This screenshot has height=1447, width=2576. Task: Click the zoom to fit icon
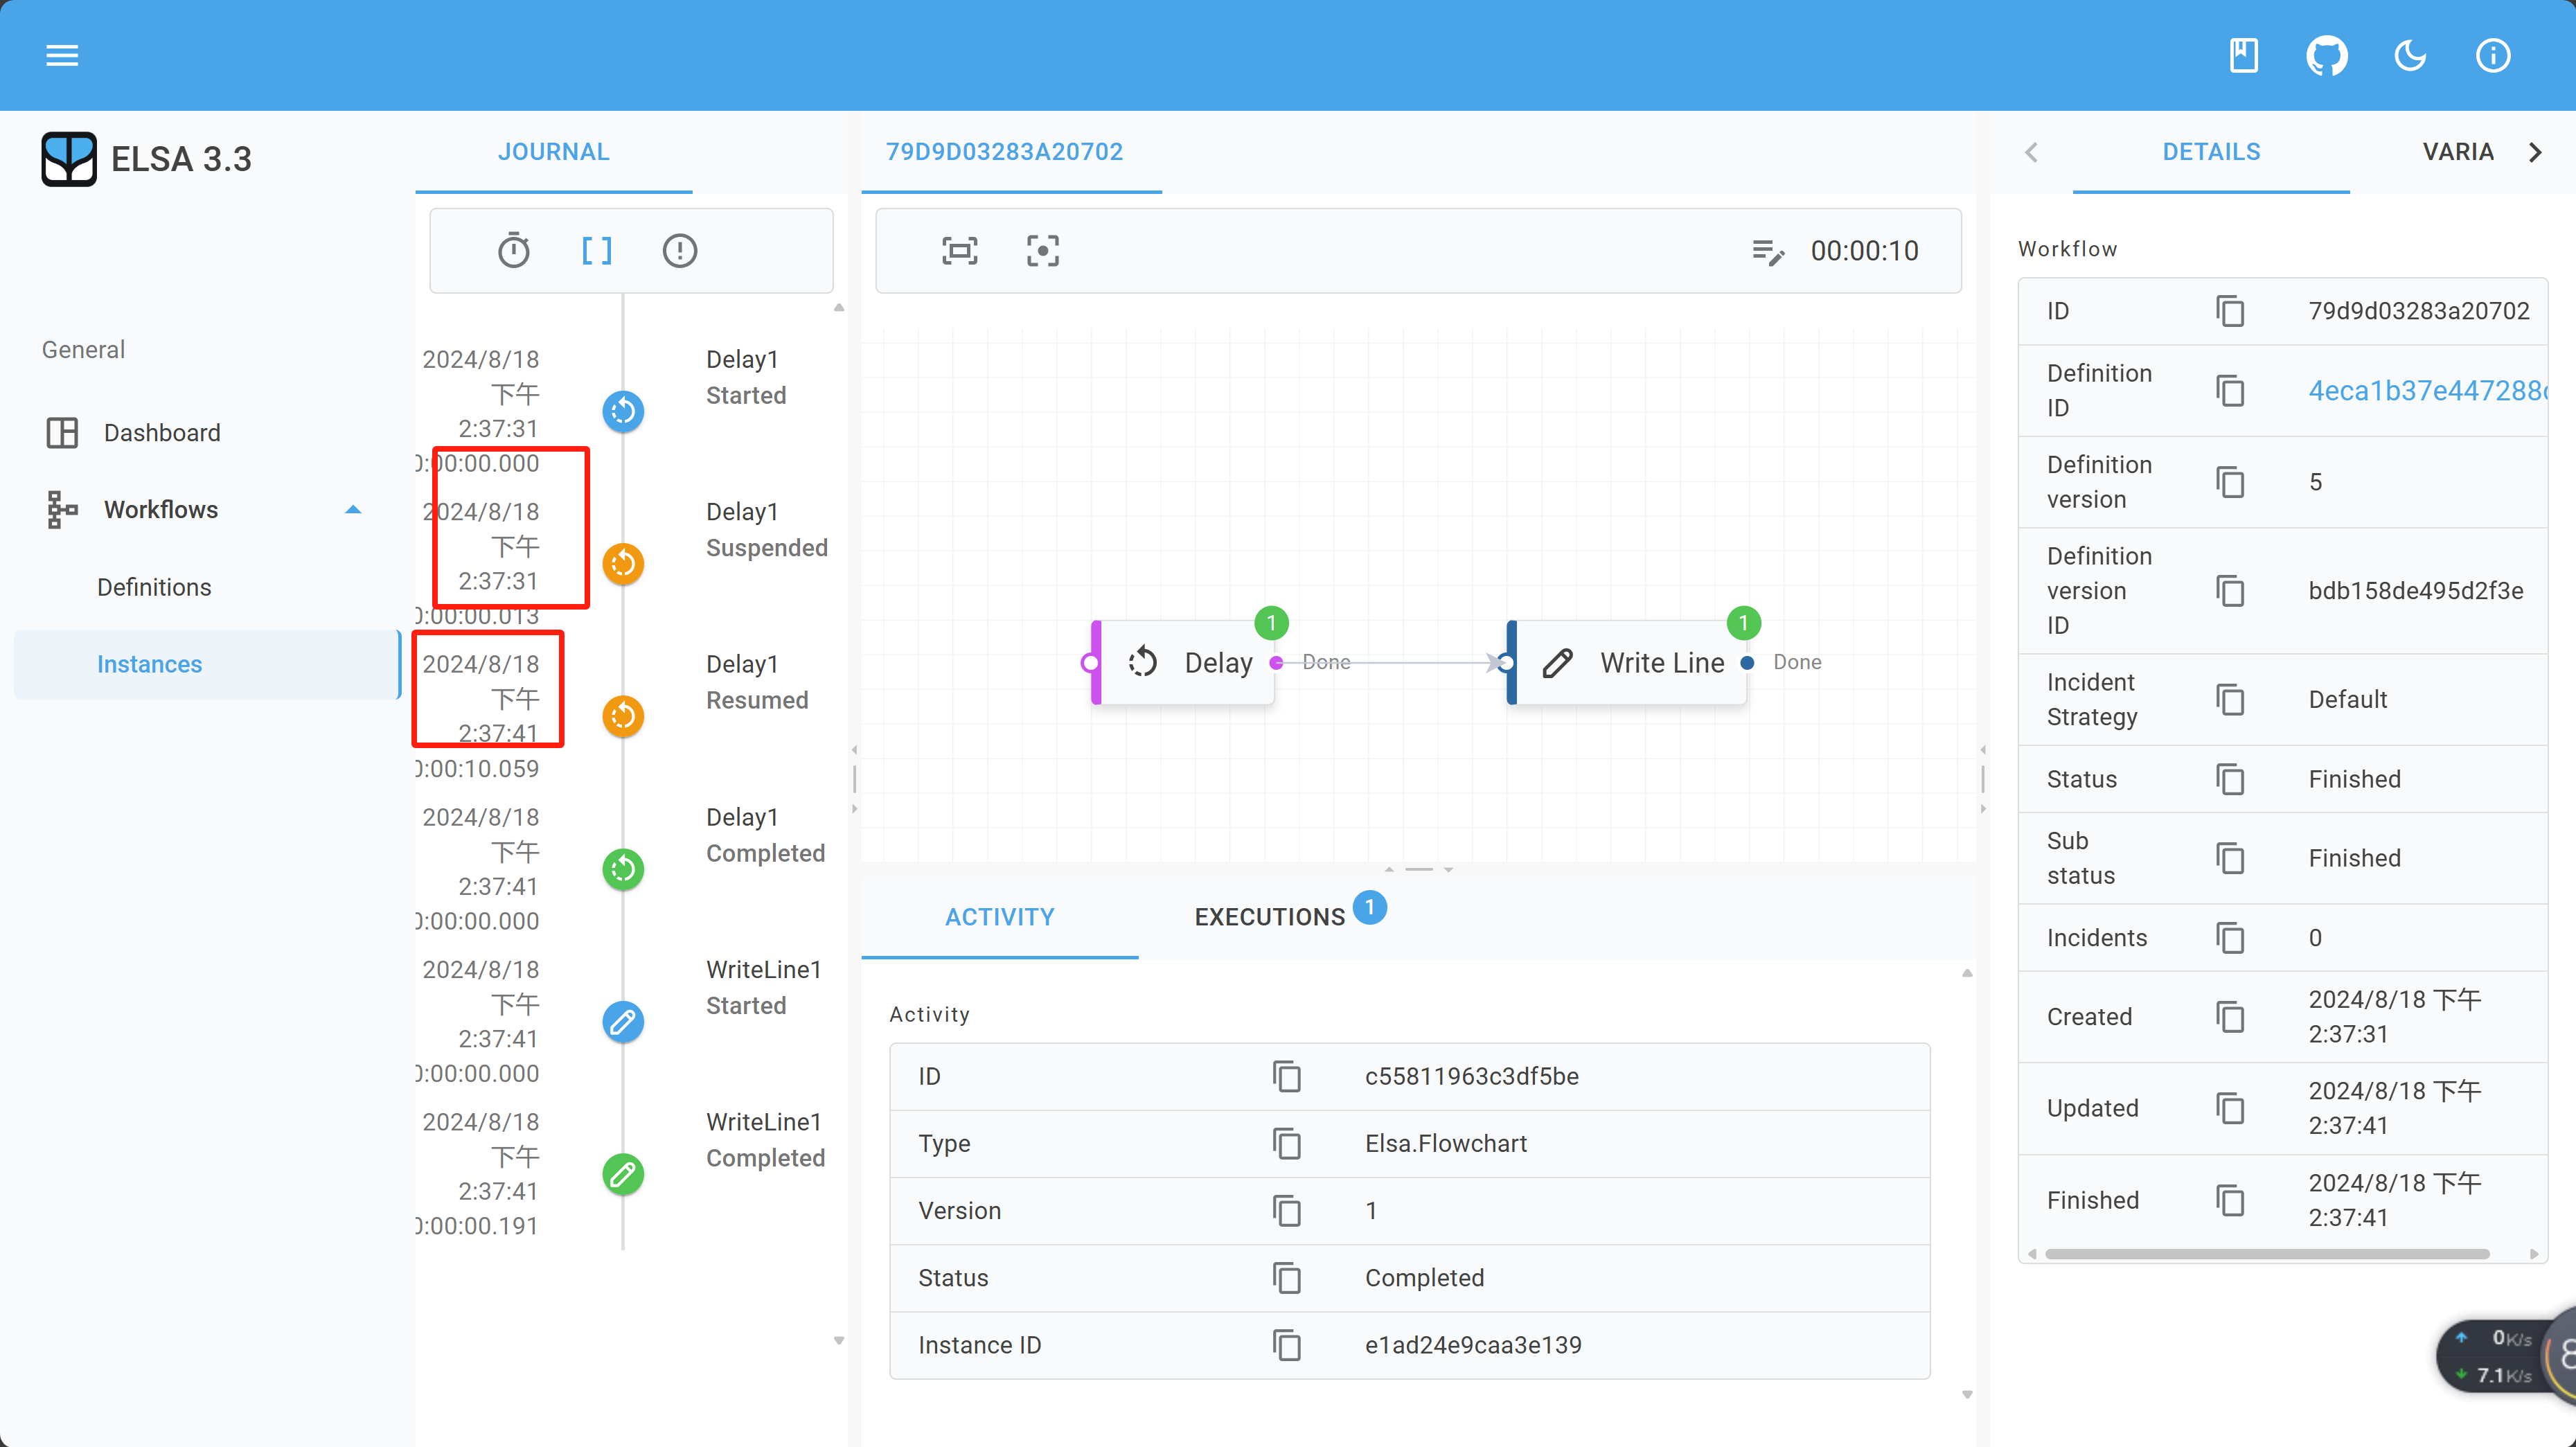pyautogui.click(x=959, y=250)
